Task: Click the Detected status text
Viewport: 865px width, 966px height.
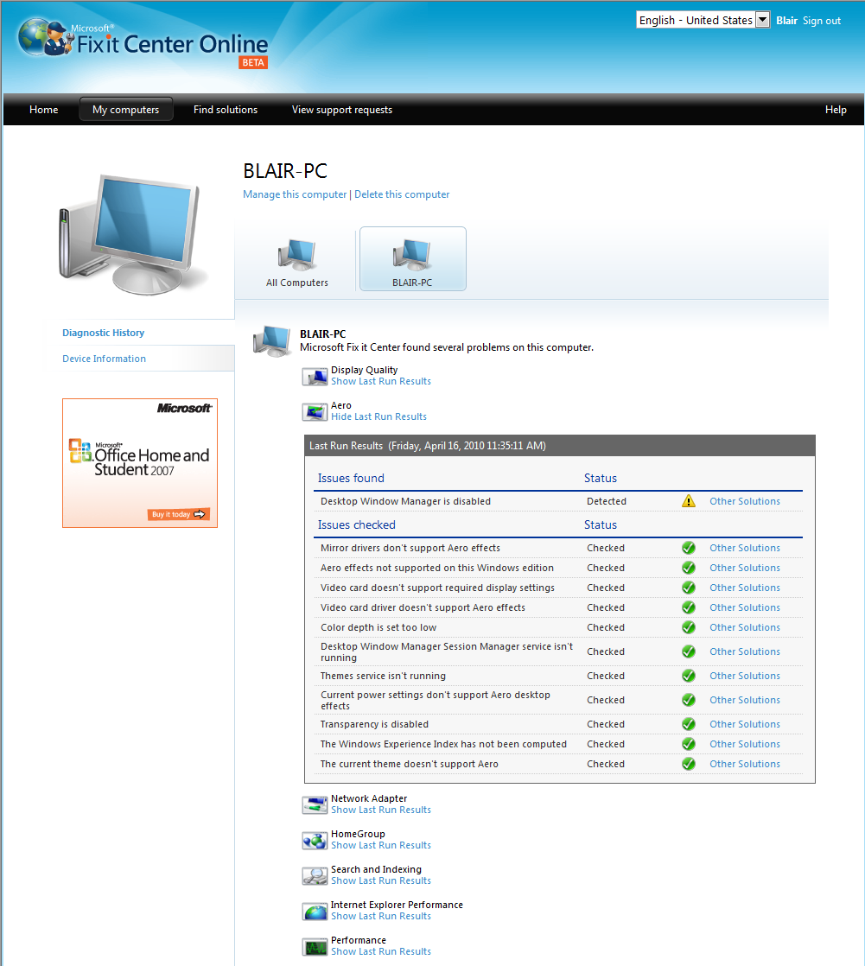Action: pyautogui.click(x=607, y=501)
